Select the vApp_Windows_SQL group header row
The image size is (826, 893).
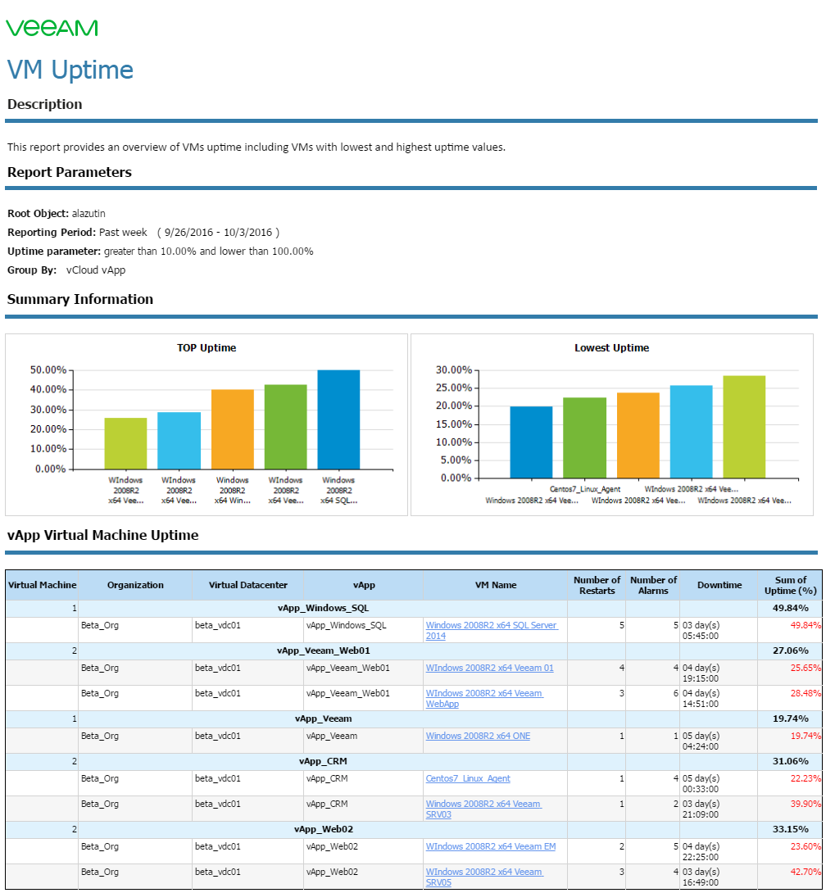pyautogui.click(x=414, y=608)
